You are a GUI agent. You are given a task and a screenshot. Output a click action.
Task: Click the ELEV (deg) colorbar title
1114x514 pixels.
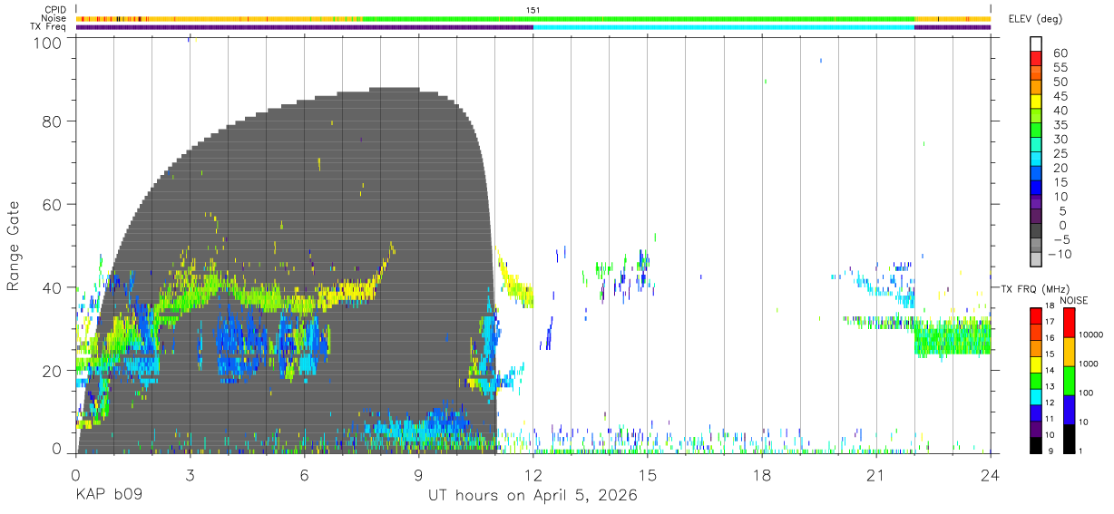click(1036, 19)
